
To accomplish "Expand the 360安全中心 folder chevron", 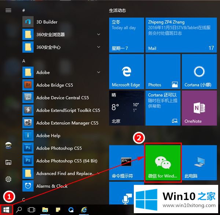I will coord(99,47).
